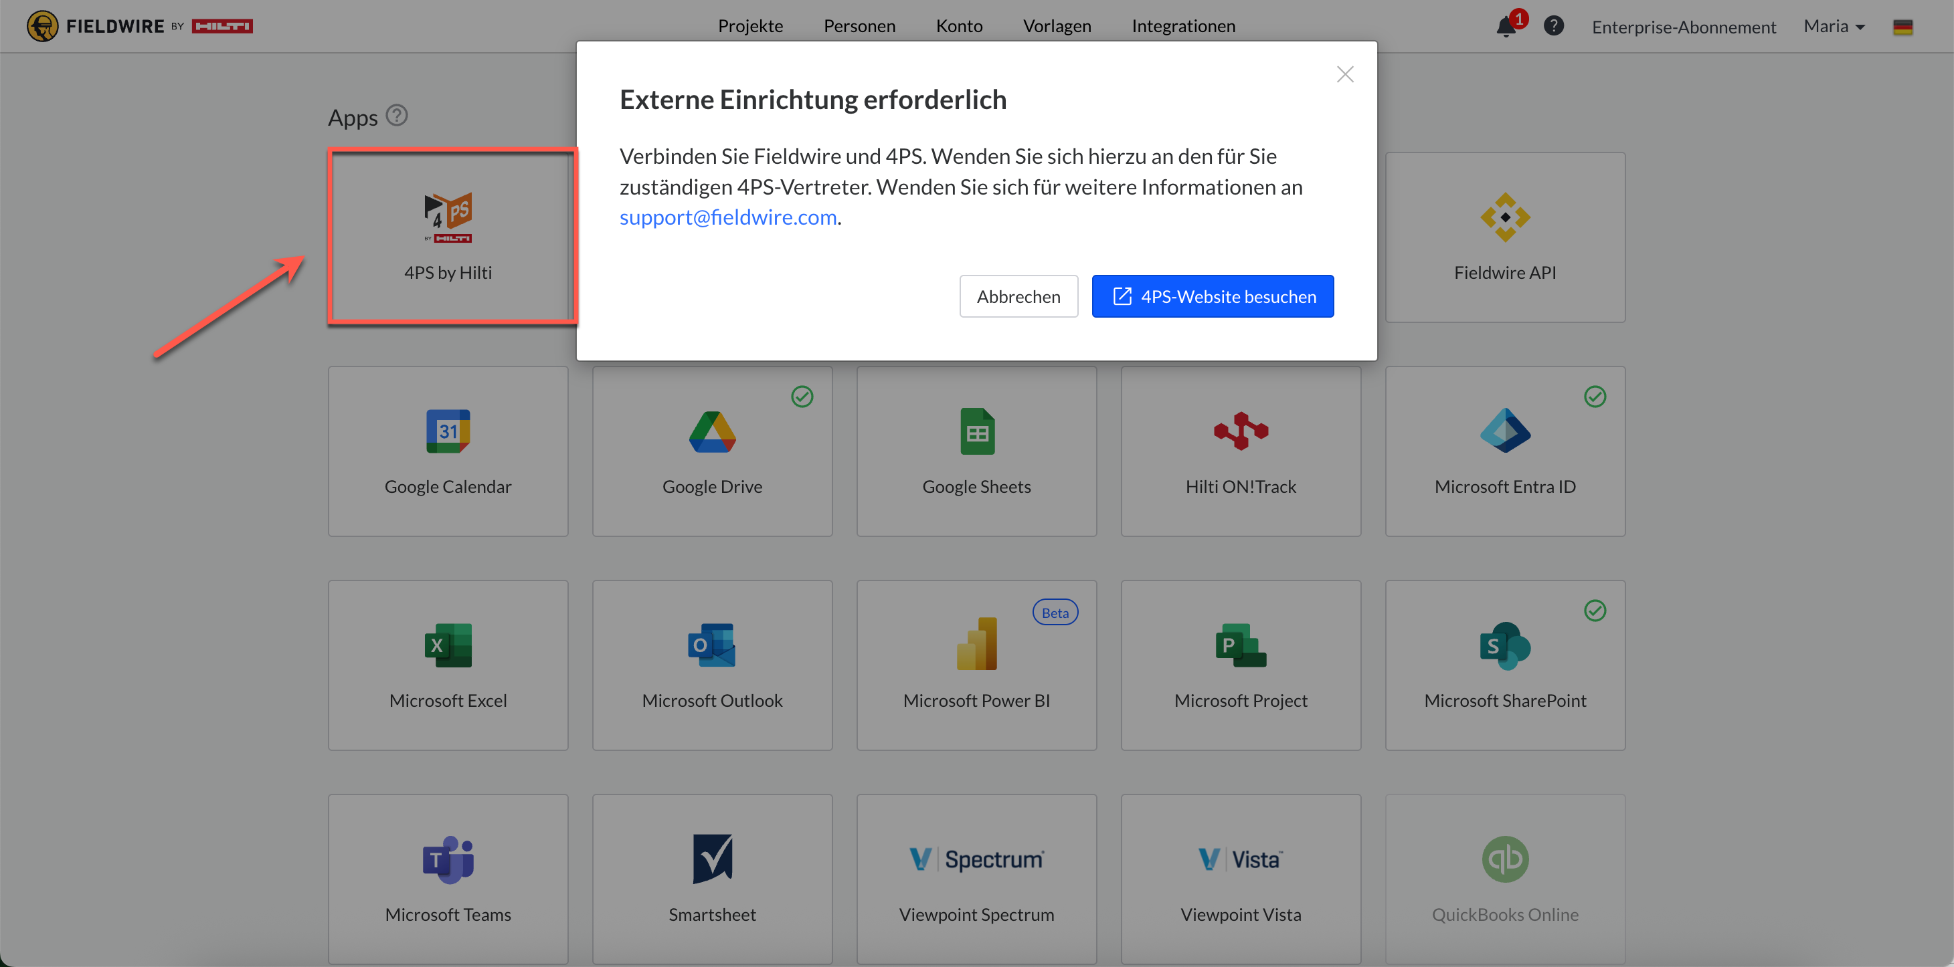
Task: Click the help question mark in header
Action: pyautogui.click(x=1553, y=27)
